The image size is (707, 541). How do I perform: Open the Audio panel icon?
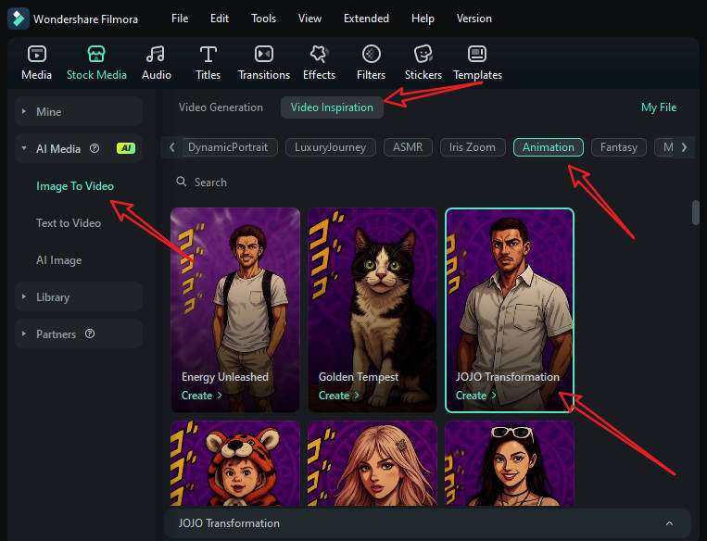coord(156,54)
